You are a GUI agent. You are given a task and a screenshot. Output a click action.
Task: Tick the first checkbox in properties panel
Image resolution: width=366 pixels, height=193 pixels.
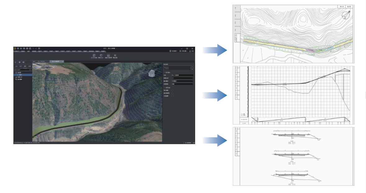(x=172, y=90)
